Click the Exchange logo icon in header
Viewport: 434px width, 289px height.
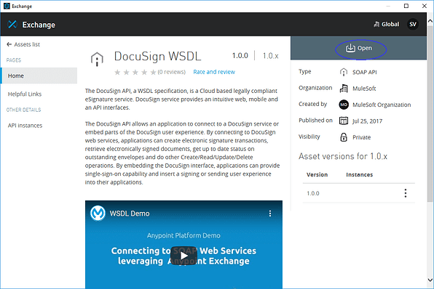[12, 25]
